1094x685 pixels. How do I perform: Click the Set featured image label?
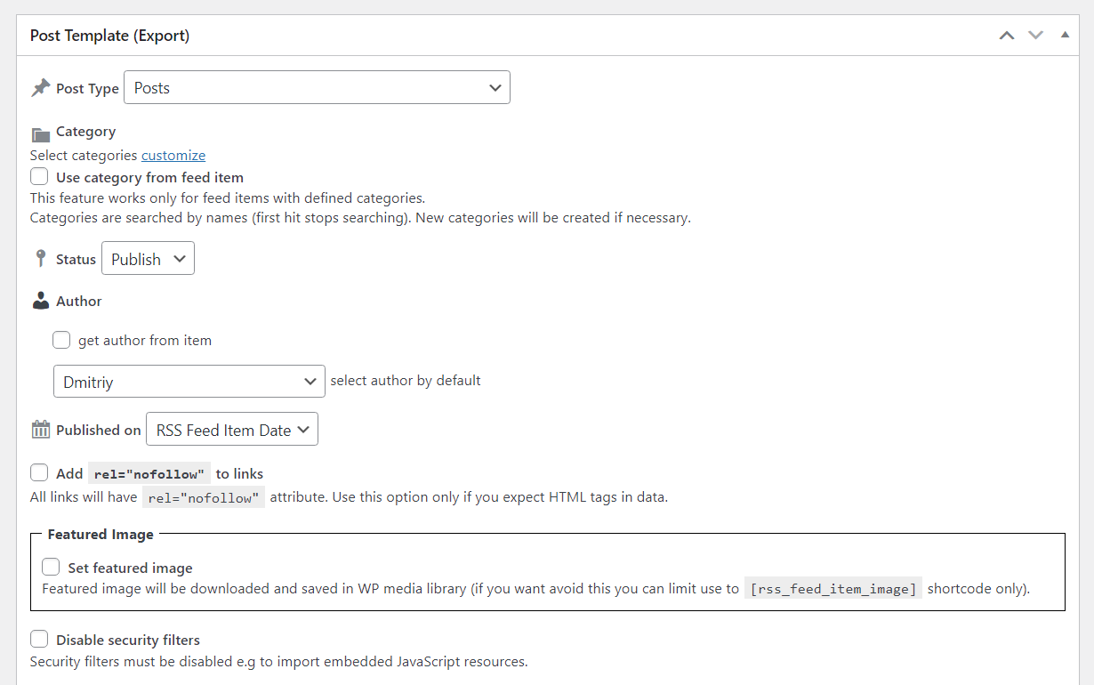point(130,568)
